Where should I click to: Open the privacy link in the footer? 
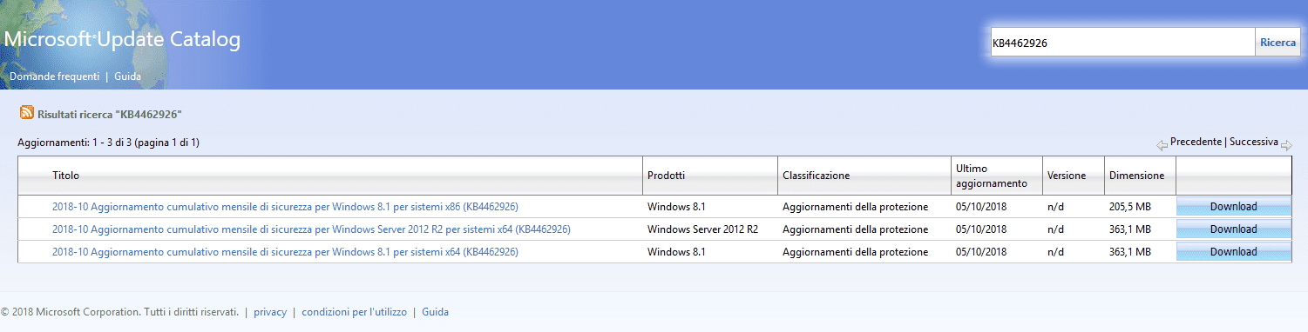coord(270,312)
